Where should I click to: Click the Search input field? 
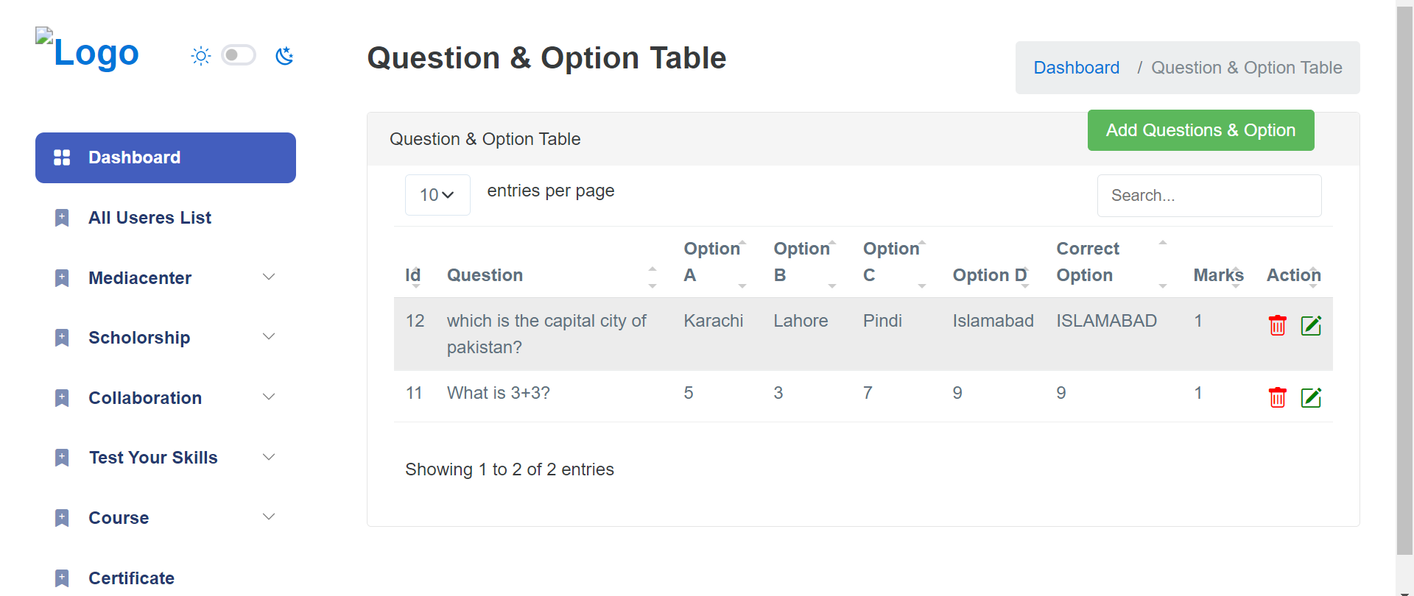pyautogui.click(x=1209, y=196)
